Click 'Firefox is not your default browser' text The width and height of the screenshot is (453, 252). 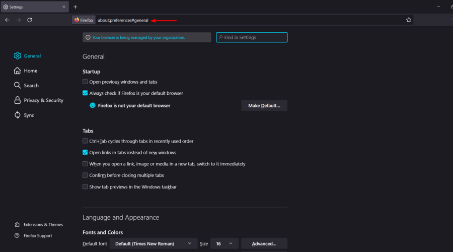point(134,106)
